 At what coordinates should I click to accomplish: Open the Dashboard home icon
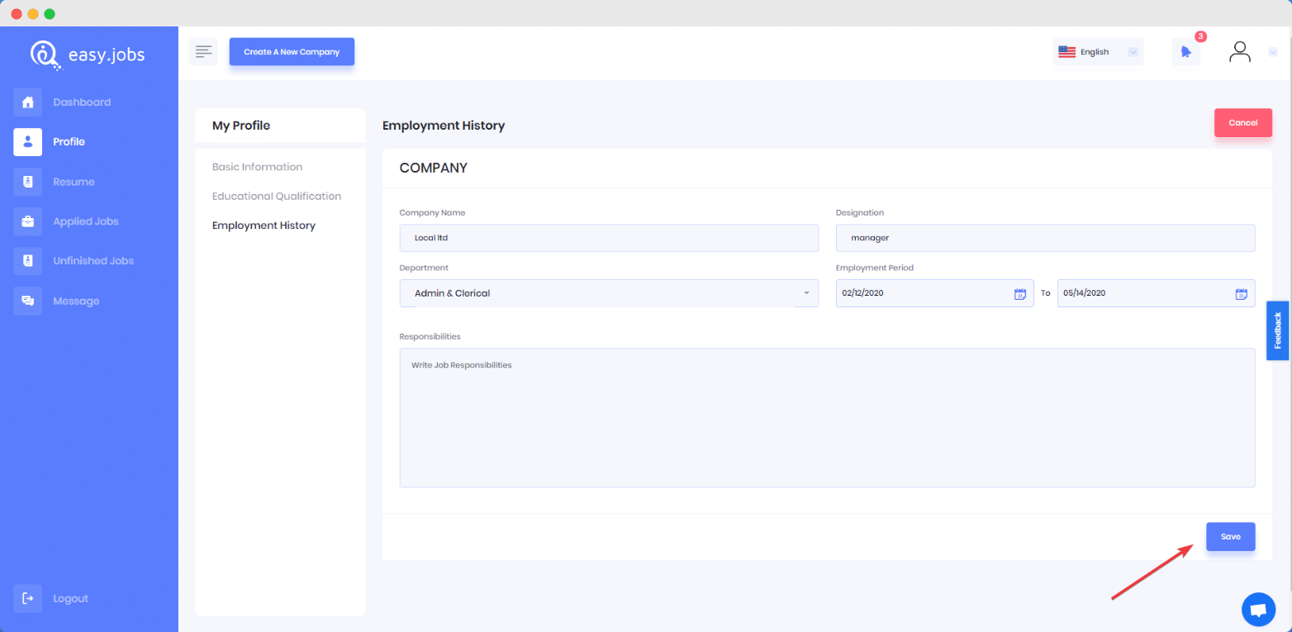point(28,102)
